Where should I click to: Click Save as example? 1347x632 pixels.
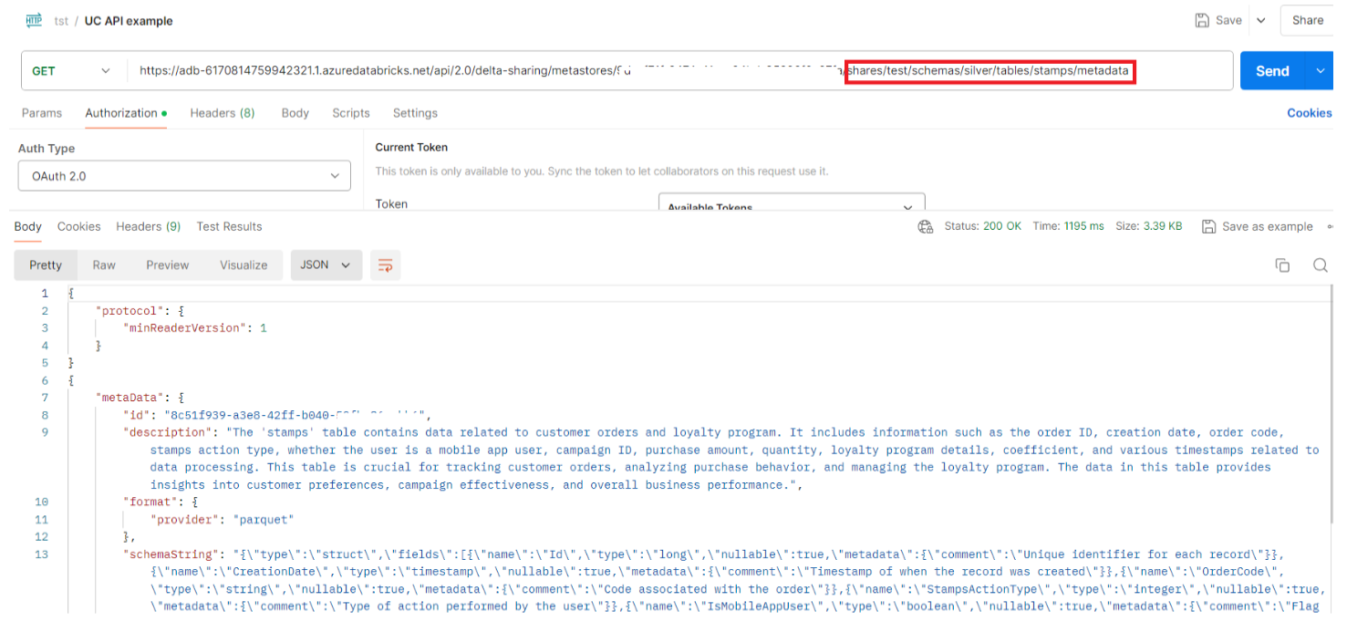1258,226
